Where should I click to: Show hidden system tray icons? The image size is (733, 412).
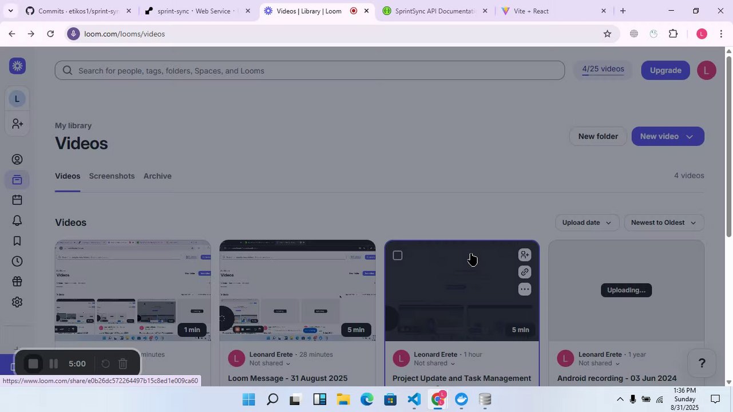pyautogui.click(x=620, y=399)
